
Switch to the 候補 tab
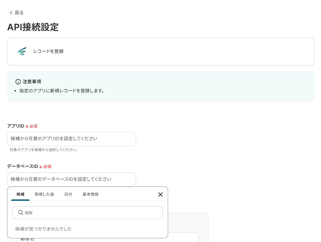coord(20,194)
